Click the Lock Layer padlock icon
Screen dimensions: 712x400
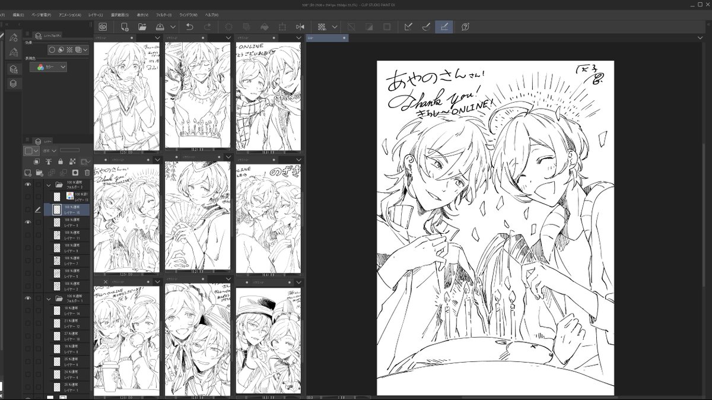61,161
